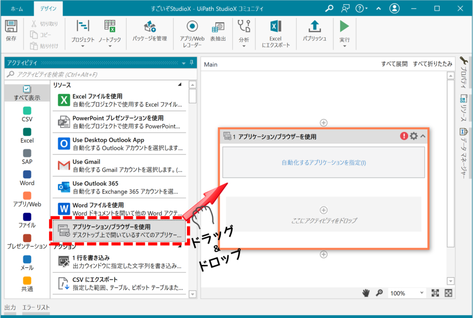Click the Main workflow tab label
473x318 pixels.
(x=211, y=64)
